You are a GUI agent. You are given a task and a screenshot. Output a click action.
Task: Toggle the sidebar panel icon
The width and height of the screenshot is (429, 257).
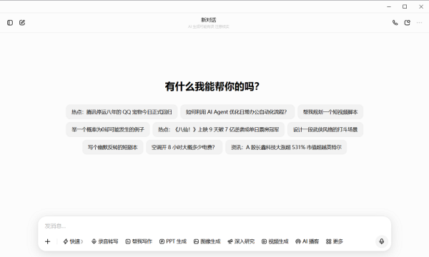point(10,23)
